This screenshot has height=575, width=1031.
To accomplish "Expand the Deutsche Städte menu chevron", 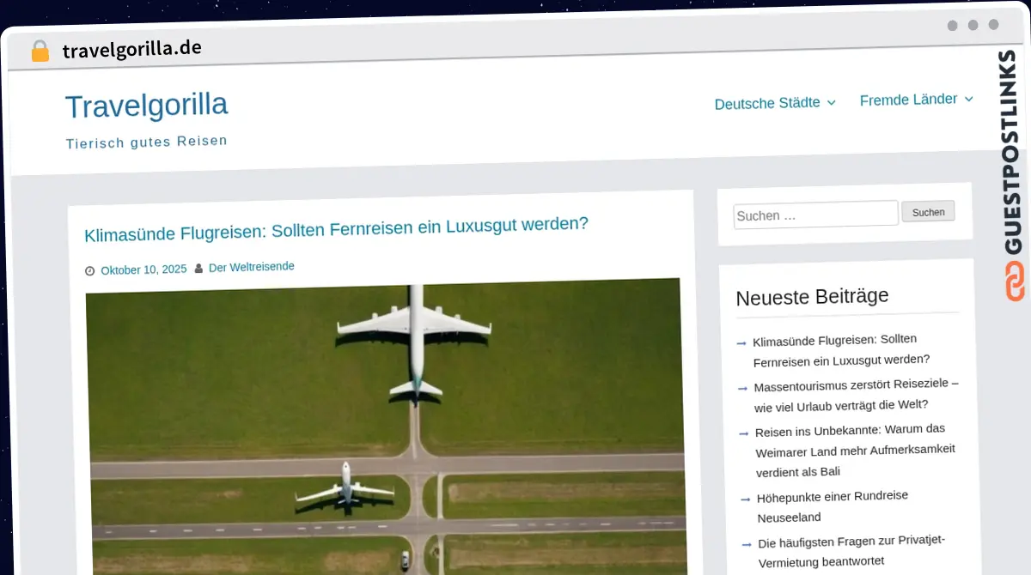I will coord(831,103).
